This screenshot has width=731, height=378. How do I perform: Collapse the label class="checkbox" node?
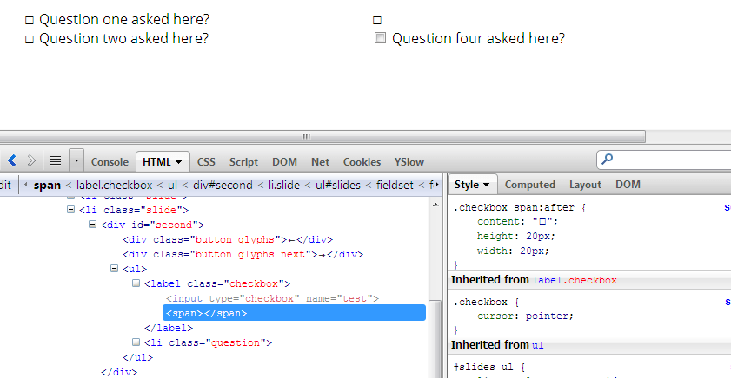(x=136, y=283)
